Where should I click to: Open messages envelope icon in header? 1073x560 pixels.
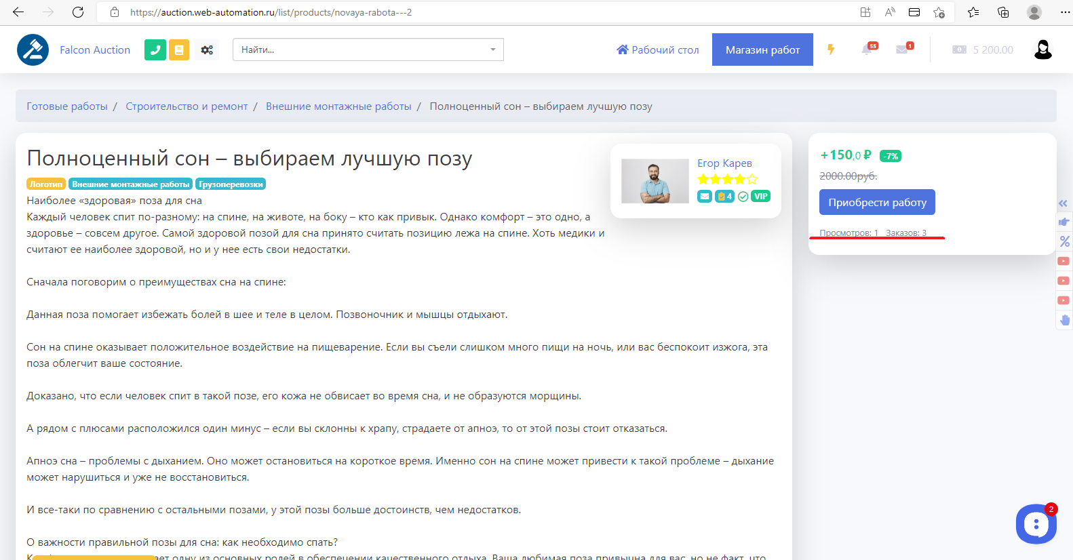tap(903, 49)
